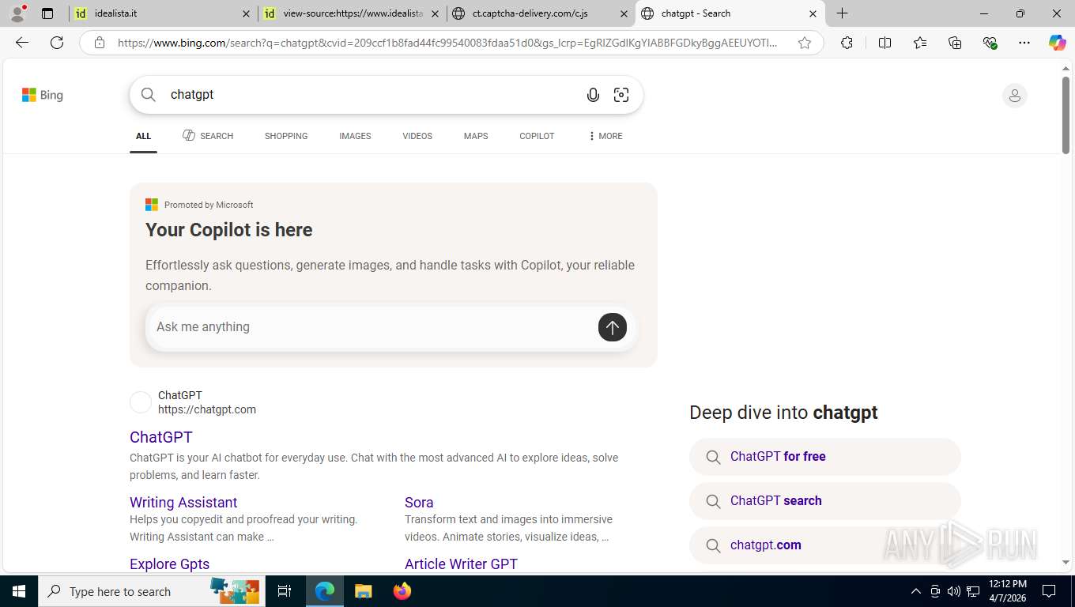This screenshot has width=1075, height=607.
Task: Open the tab actions menu icon
Action: point(47,13)
